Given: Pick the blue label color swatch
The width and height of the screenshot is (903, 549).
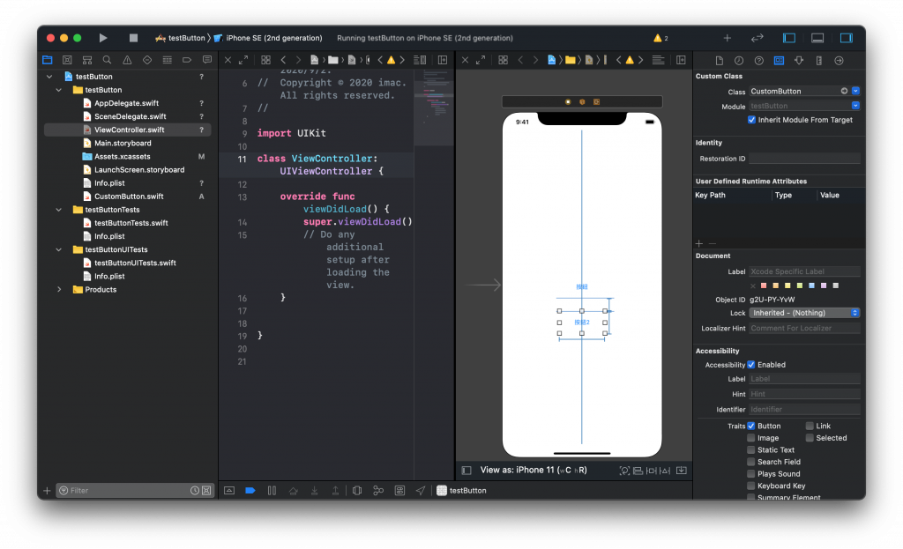Looking at the screenshot, I should [x=811, y=286].
